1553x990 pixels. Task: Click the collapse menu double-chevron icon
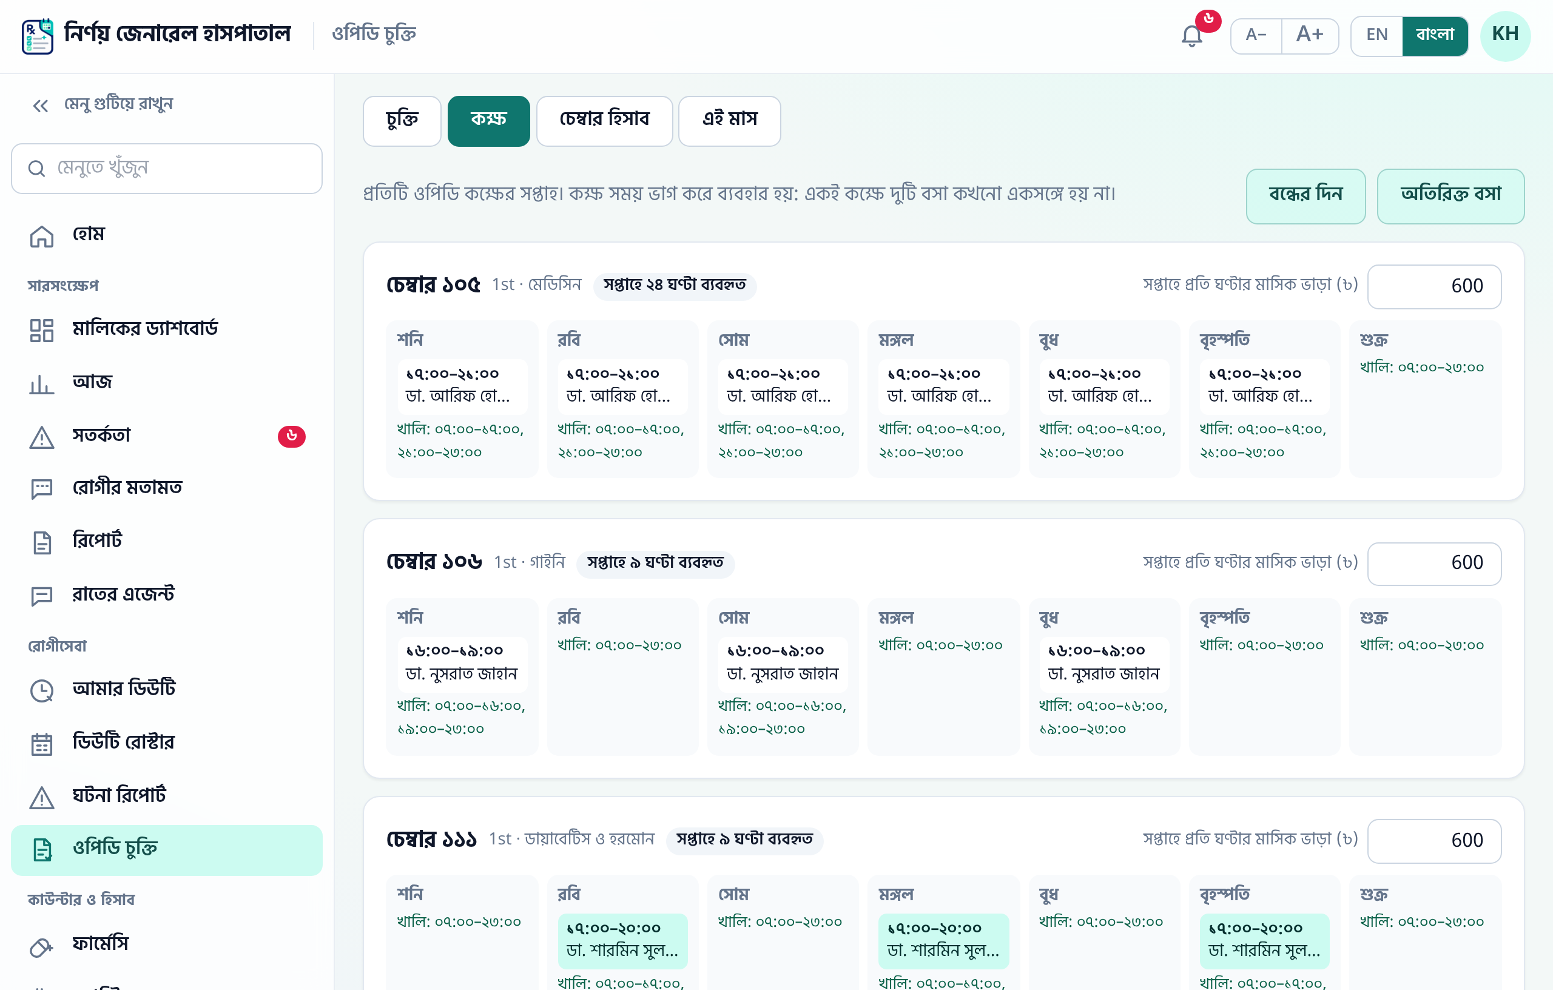tap(41, 105)
